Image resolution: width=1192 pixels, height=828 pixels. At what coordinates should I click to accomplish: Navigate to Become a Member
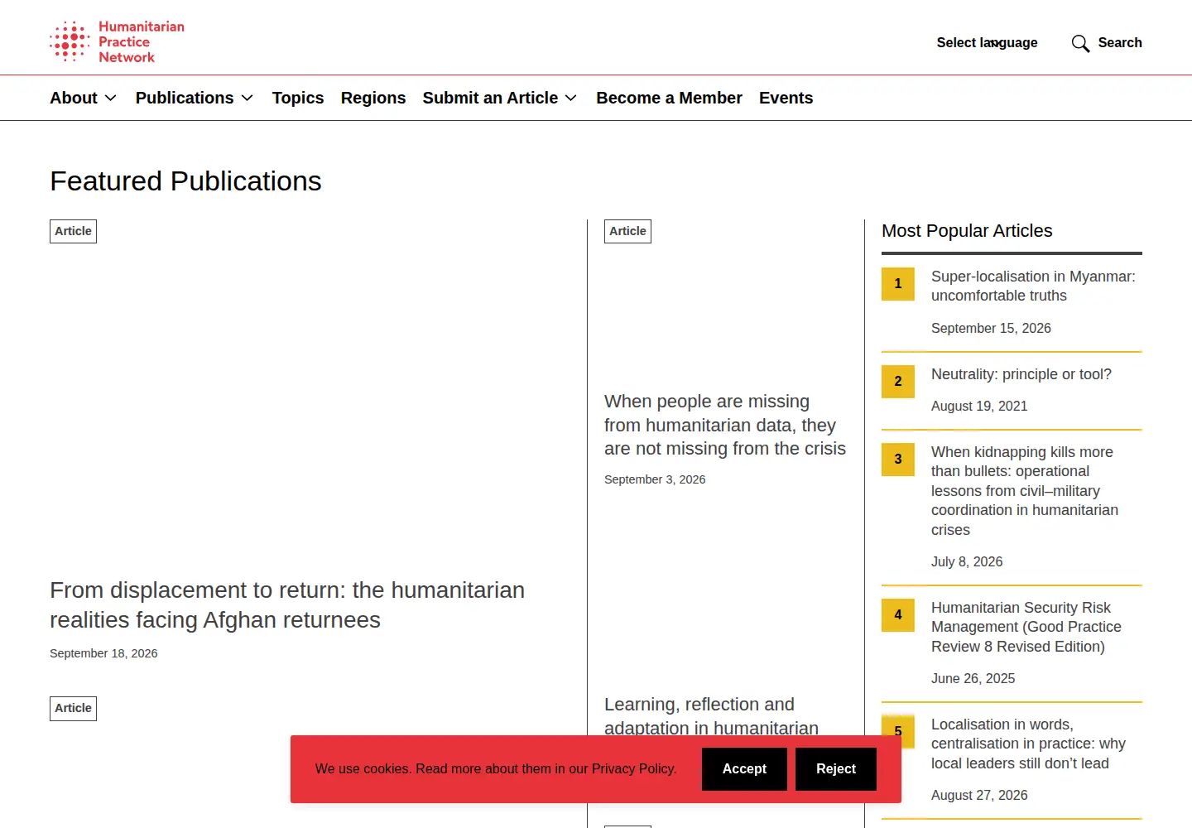coord(669,98)
